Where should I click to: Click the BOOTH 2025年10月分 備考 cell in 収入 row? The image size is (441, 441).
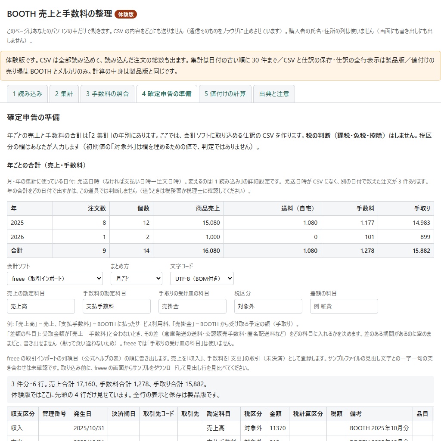click(x=379, y=428)
